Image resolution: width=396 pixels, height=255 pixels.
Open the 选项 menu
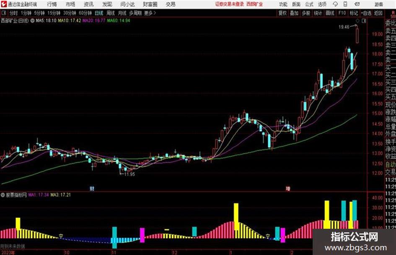click(322, 4)
